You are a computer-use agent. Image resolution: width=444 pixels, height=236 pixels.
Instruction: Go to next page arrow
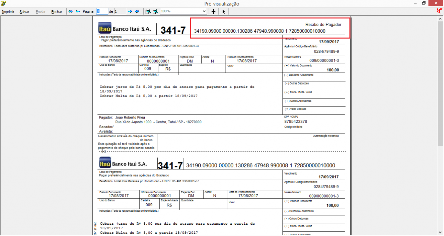[x=130, y=11]
